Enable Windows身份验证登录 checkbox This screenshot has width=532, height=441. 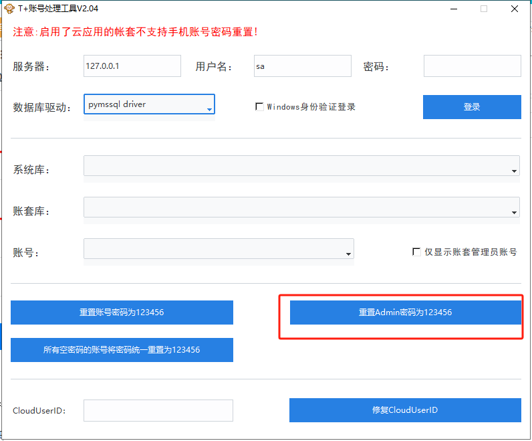259,106
